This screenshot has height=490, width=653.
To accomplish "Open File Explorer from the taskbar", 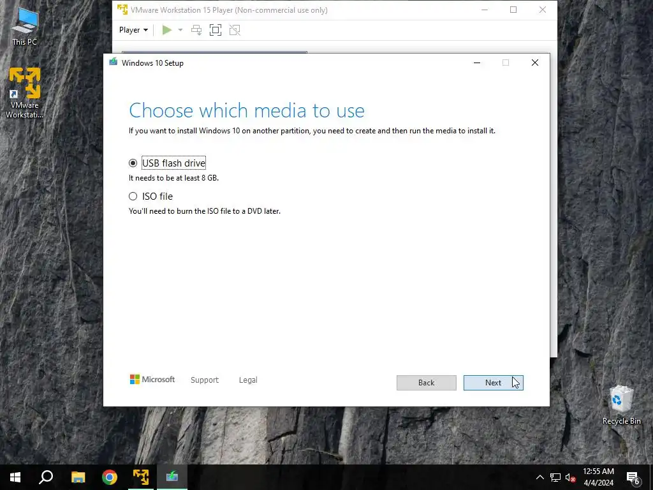I will pos(78,477).
